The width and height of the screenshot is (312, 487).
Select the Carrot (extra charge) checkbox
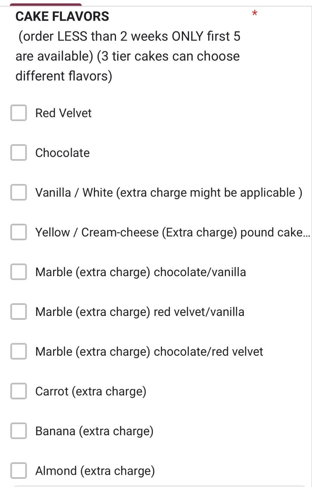point(19,391)
